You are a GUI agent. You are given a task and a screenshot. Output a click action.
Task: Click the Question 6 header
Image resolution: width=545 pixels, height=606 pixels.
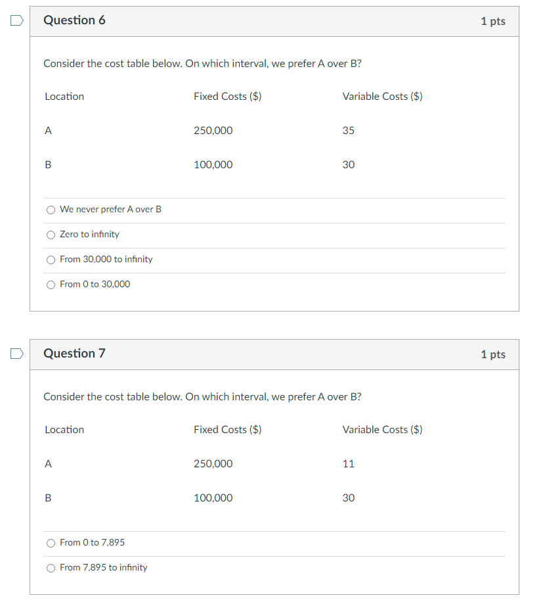pos(75,20)
